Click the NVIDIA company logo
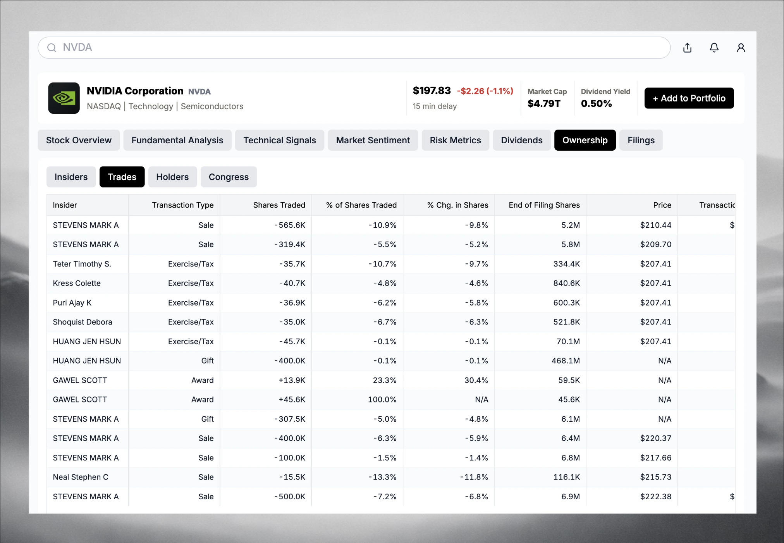 pos(64,98)
